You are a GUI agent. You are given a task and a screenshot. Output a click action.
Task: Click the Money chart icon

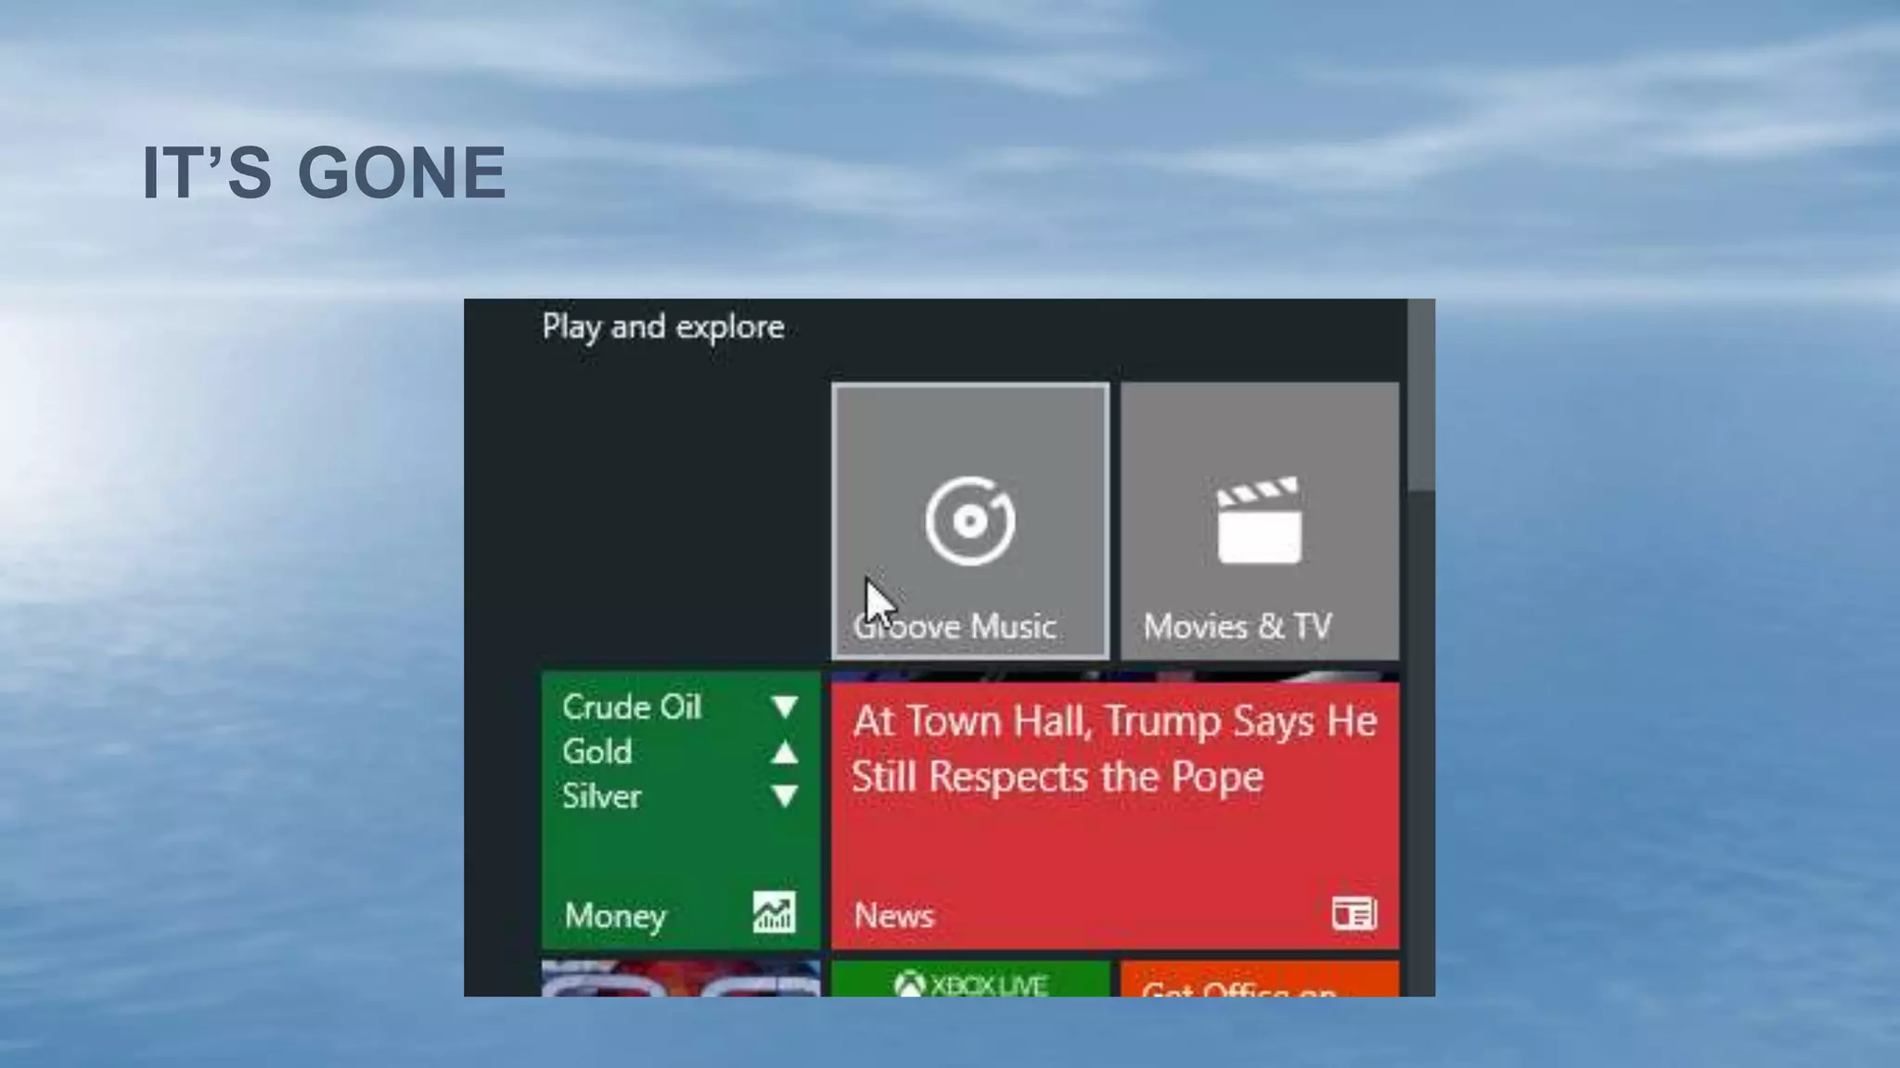pos(774,913)
